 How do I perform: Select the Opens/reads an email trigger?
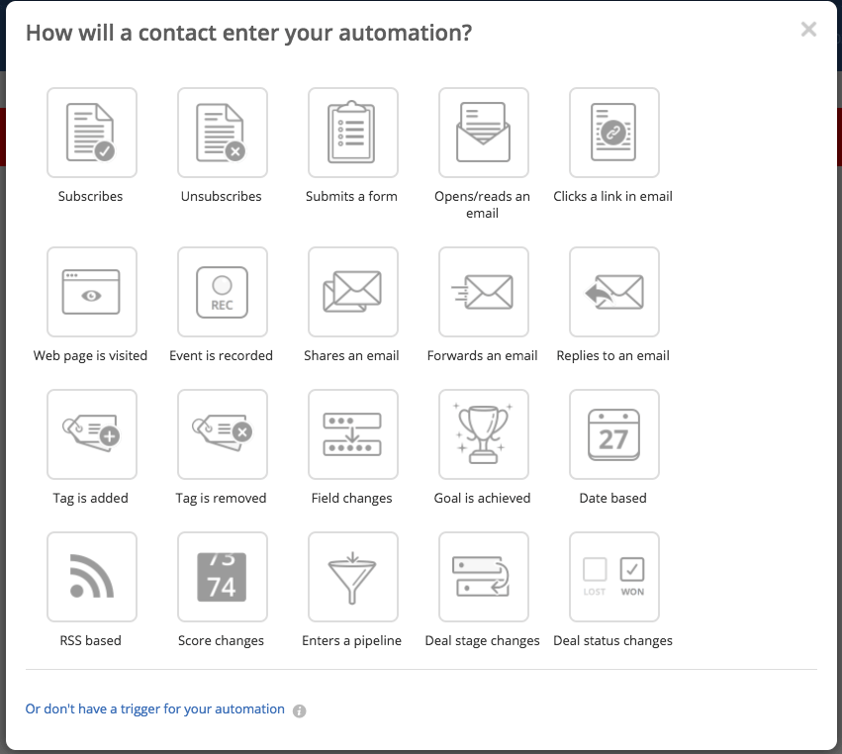pos(483,133)
